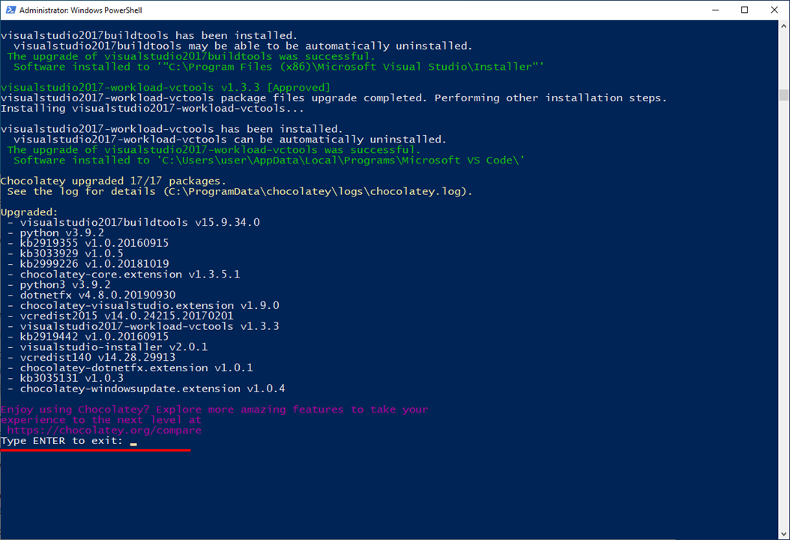
Task: Click the 'Type ENTER to exit:' prompt
Action: tap(61, 441)
